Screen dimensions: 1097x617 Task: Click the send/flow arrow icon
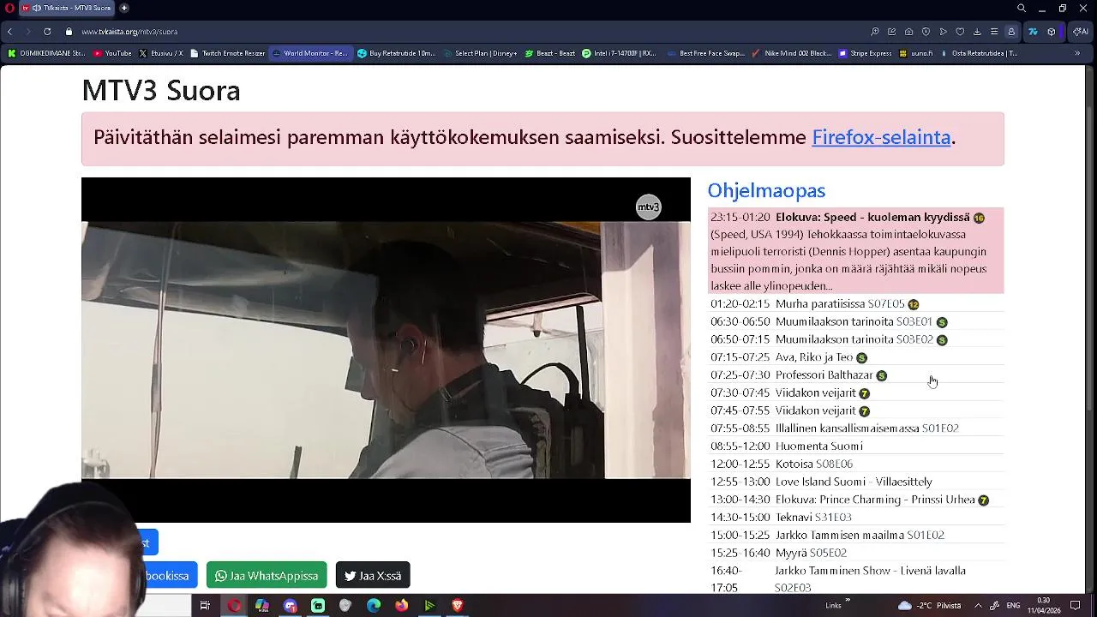click(x=943, y=32)
